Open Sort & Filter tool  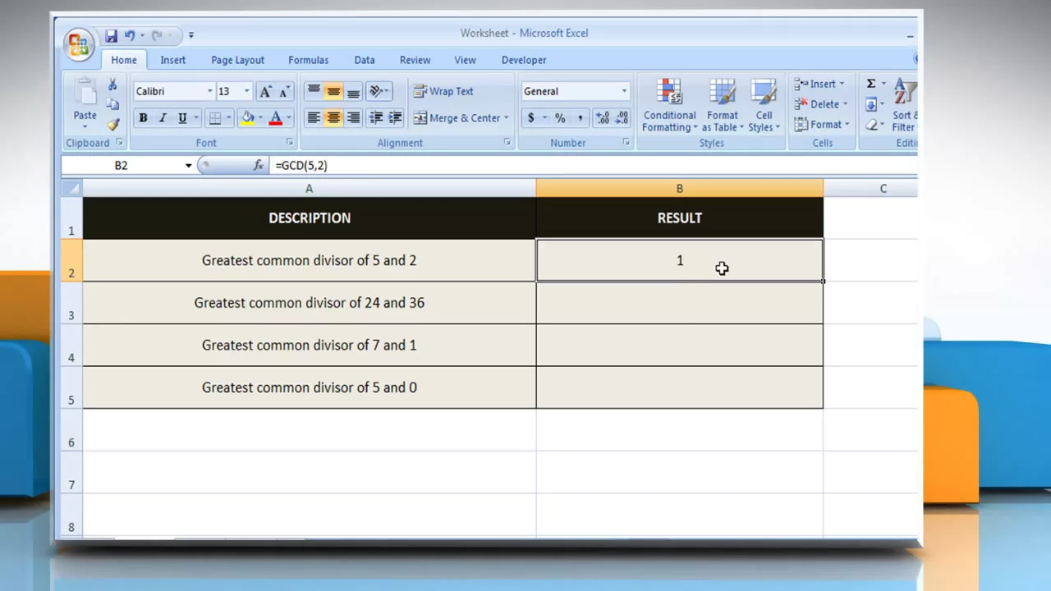pos(905,105)
